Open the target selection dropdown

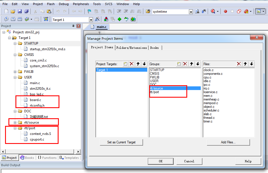pyautogui.click(x=91, y=20)
